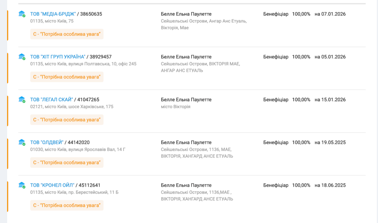Click the company icon by ТОВ "КРОНЕЛ ОЙЛ"
378x223 pixels.
coord(22,185)
